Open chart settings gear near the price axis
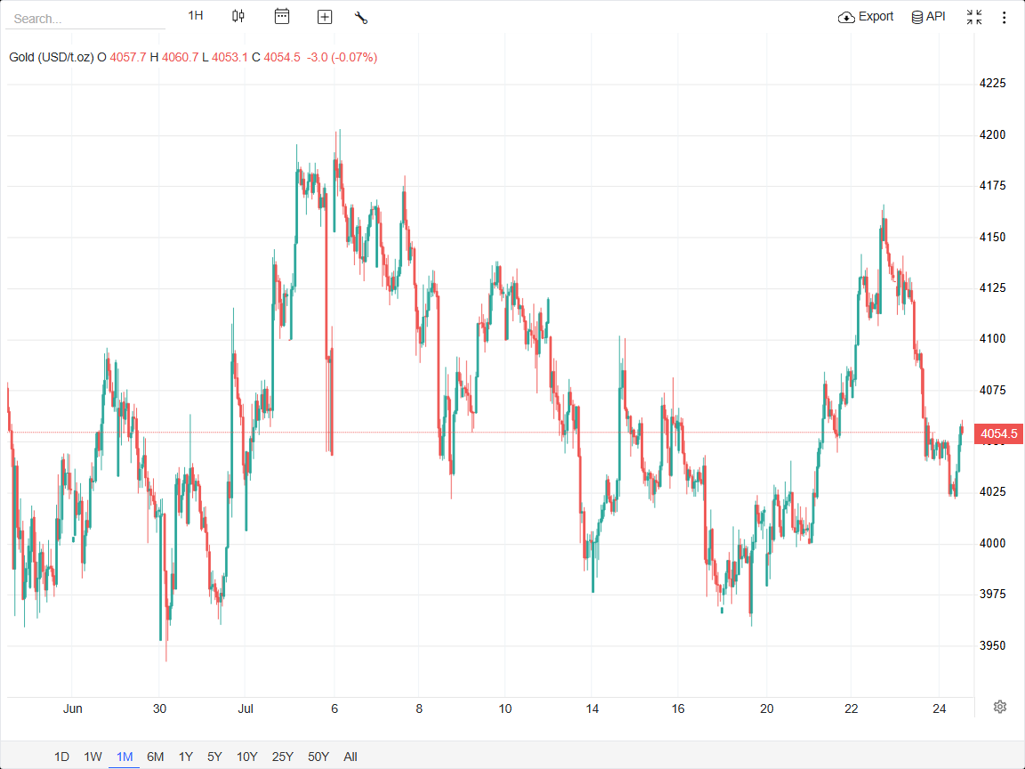Viewport: 1025px width, 769px height. [999, 706]
